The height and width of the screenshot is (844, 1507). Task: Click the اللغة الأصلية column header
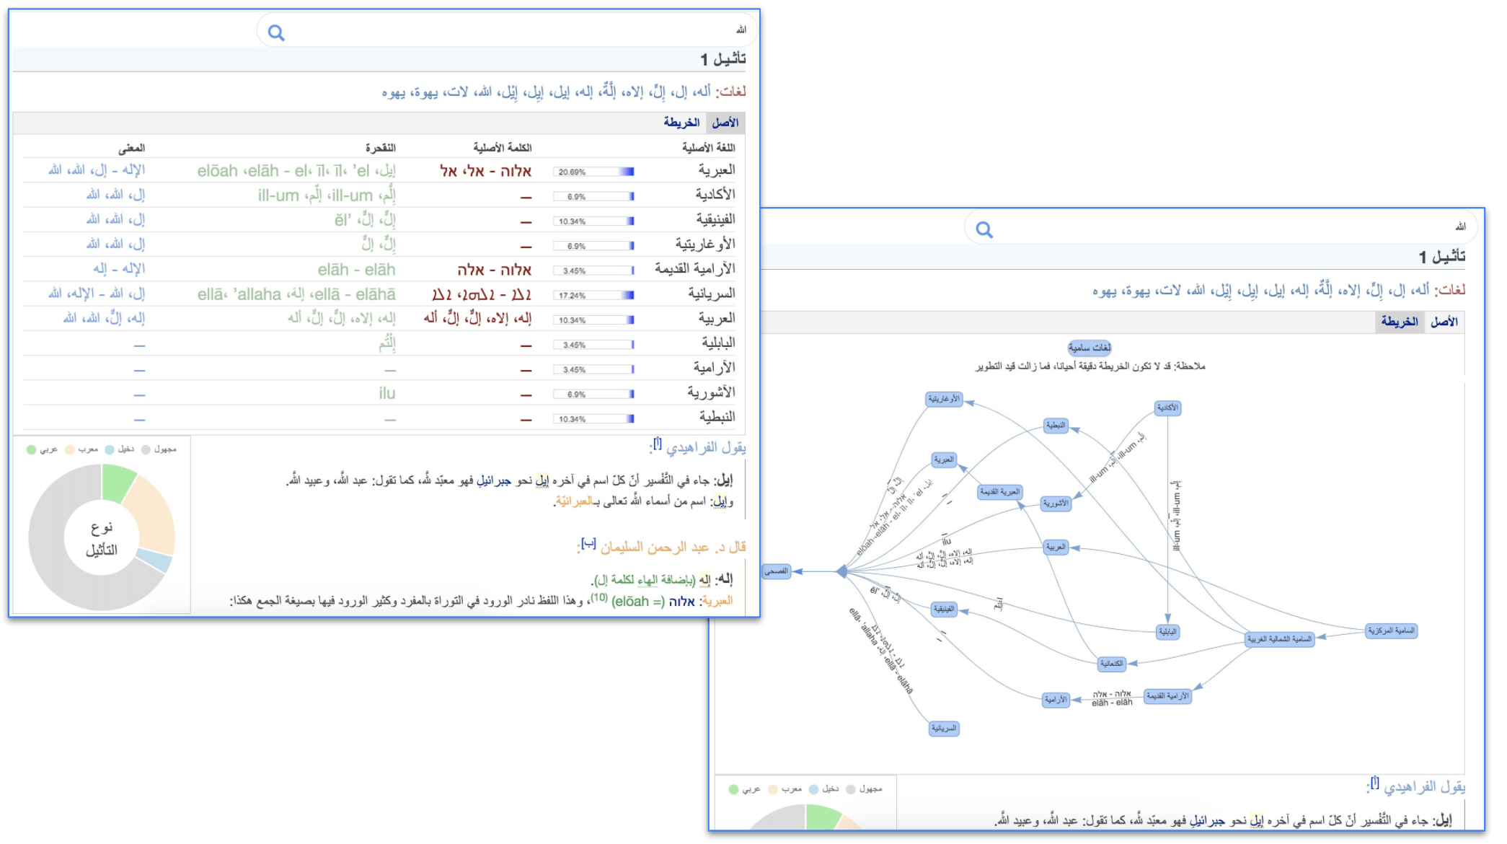[x=708, y=147]
